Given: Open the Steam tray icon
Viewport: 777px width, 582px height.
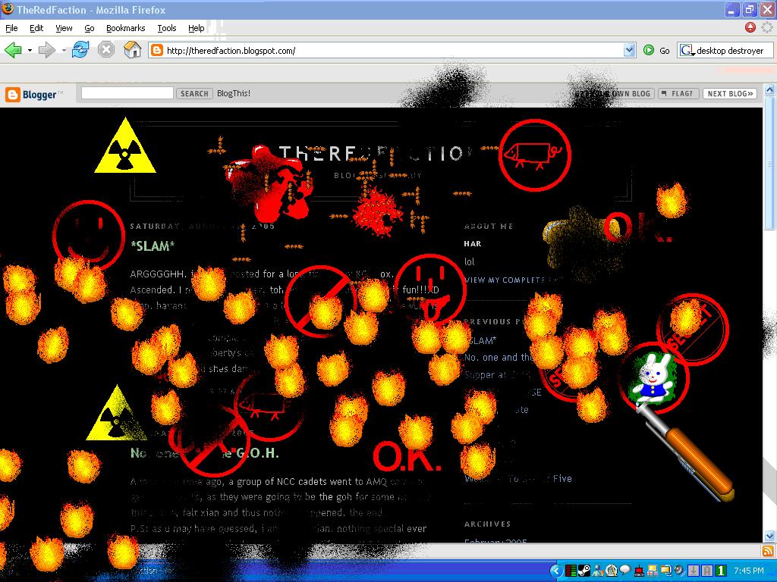Looking at the screenshot, I should (x=584, y=571).
